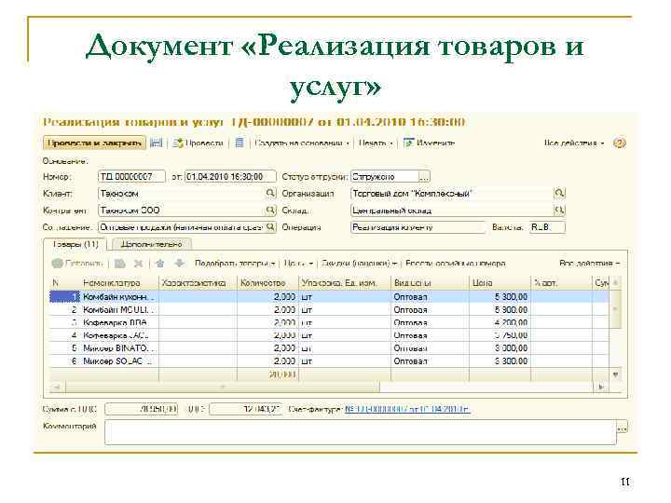Click the magnifier icon in Организация field

[559, 194]
